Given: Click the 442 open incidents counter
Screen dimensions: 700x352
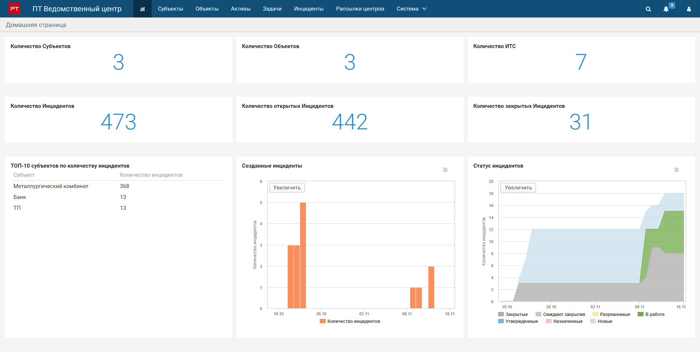Looking at the screenshot, I should click(350, 122).
